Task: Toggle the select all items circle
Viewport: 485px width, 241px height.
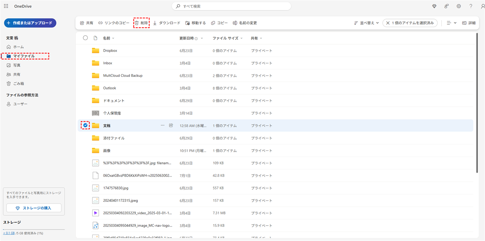Action: tap(85, 38)
